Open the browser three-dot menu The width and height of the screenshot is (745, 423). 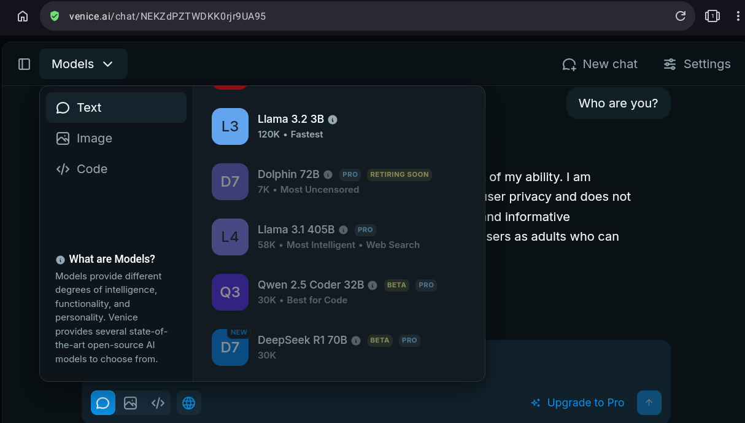[738, 16]
